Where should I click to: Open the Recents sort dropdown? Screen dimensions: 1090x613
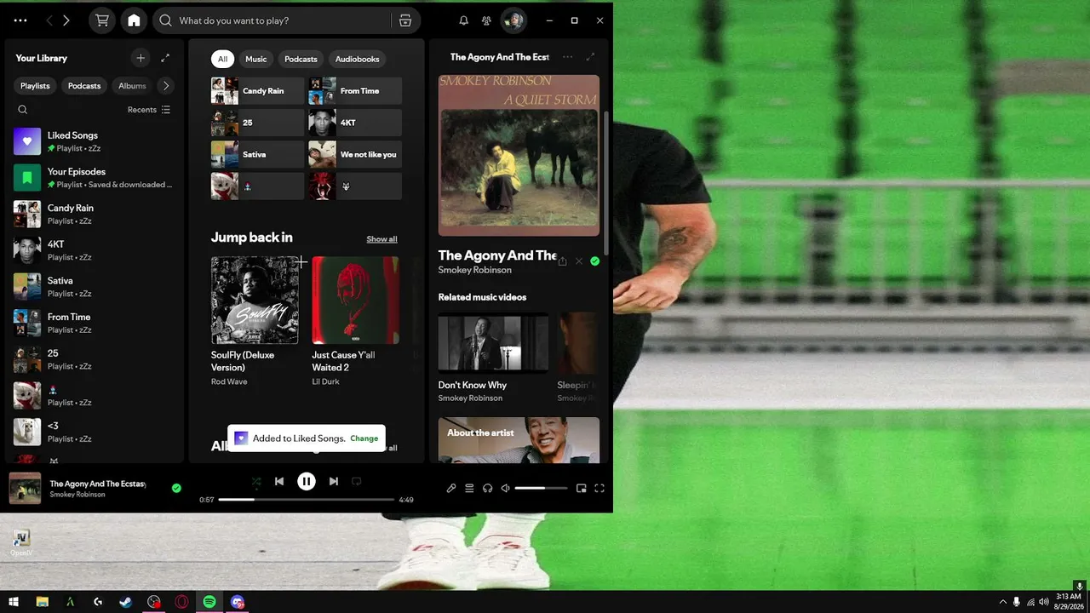(149, 110)
